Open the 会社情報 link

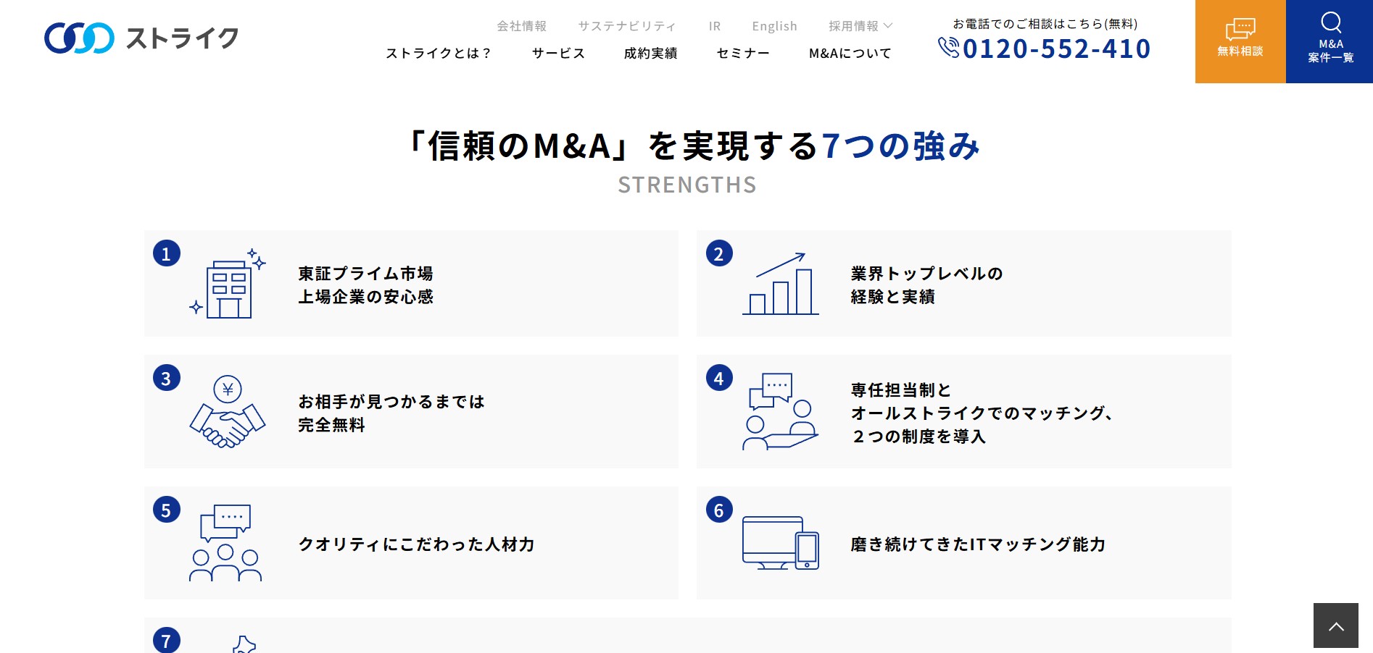tap(522, 26)
